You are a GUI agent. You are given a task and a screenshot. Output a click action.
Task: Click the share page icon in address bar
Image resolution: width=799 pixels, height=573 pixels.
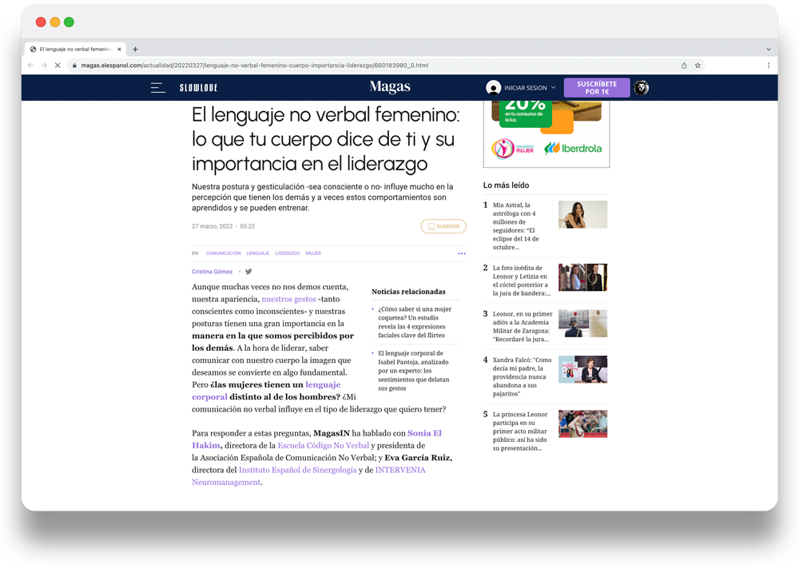(685, 66)
